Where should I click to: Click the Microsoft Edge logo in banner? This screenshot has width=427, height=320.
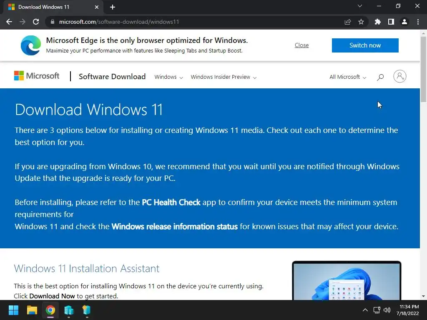click(31, 45)
